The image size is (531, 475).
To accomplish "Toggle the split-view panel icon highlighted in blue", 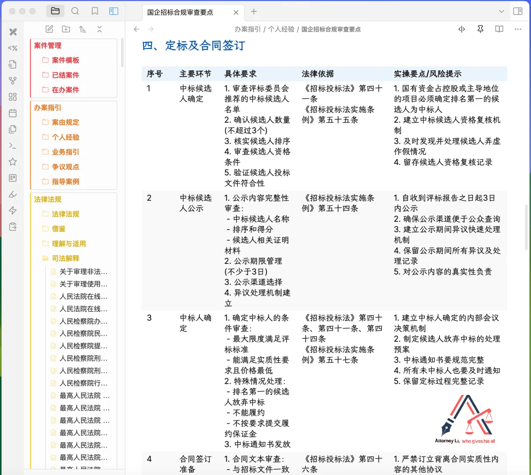I will 114,11.
